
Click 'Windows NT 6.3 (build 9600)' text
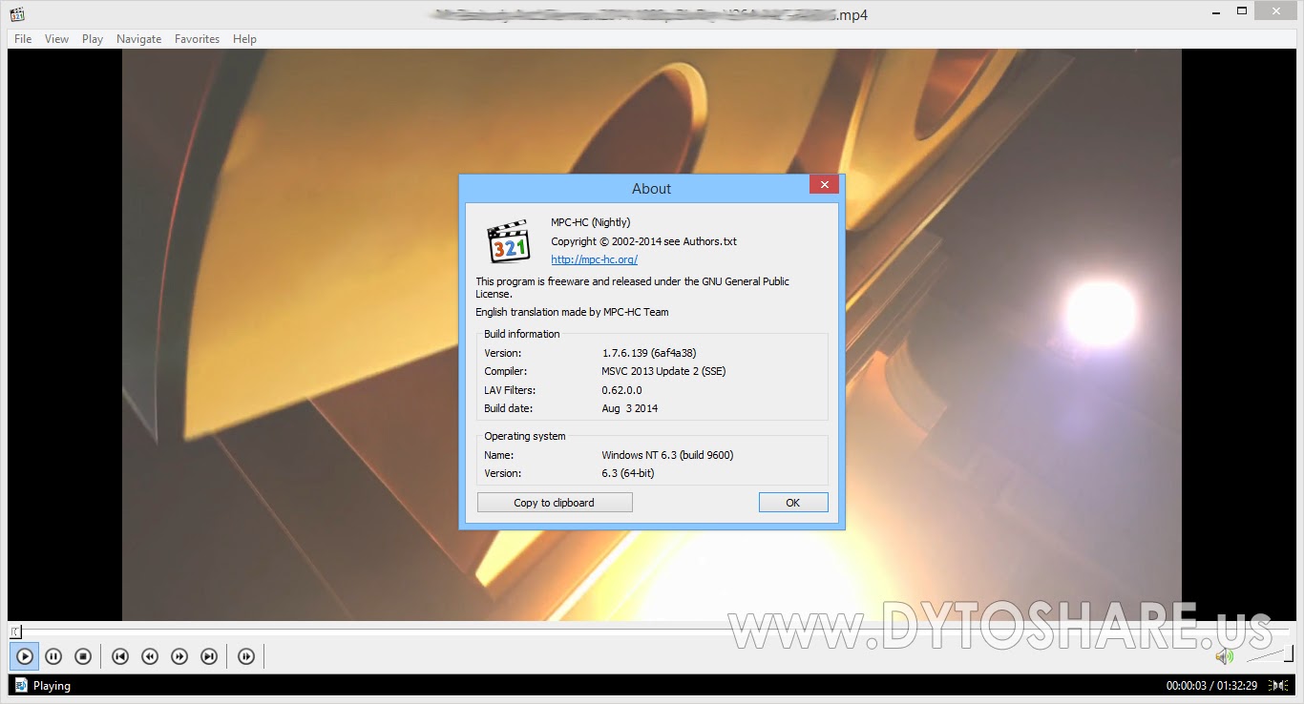(x=667, y=455)
